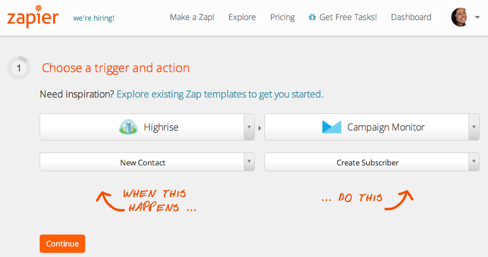This screenshot has width=488, height=257.
Task: Open the account menu arrow beside avatar
Action: click(x=477, y=17)
